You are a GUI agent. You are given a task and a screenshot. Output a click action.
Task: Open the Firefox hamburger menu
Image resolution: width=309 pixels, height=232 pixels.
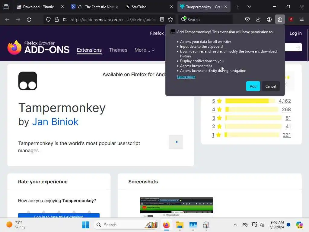[302, 20]
